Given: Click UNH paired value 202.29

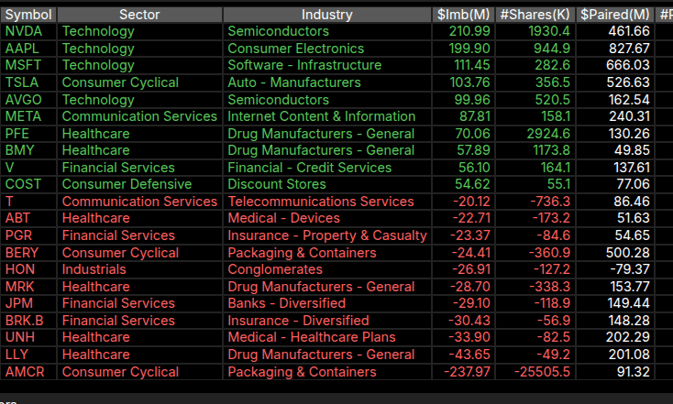Looking at the screenshot, I should [615, 337].
